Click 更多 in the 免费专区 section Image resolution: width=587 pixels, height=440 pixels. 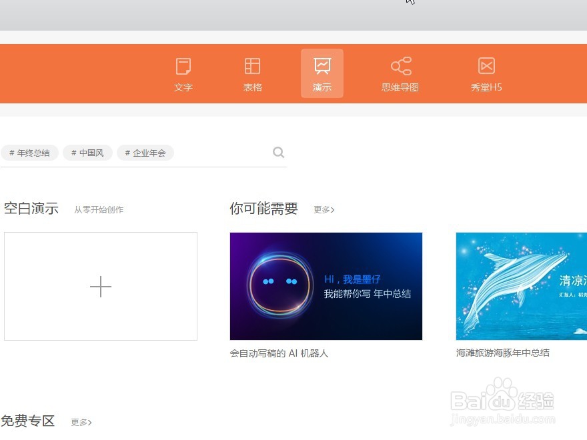point(81,422)
